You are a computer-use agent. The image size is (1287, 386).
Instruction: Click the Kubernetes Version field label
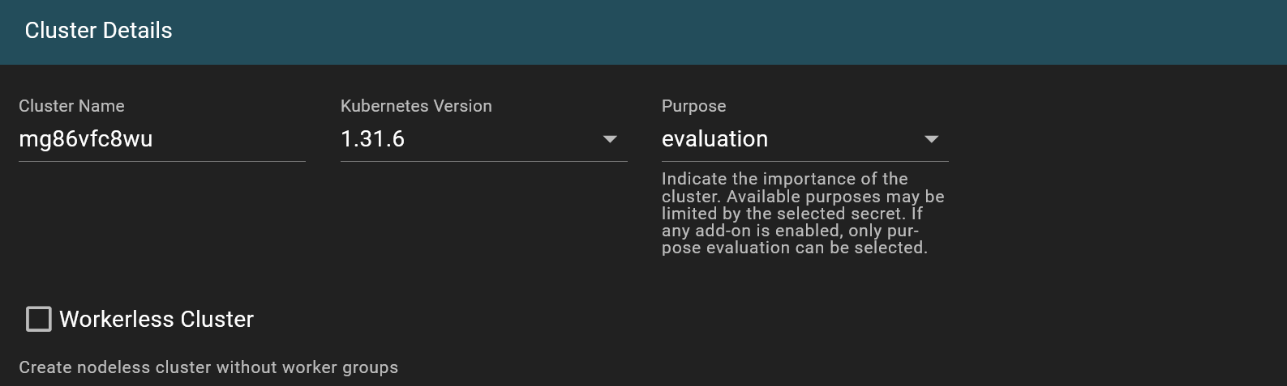coord(416,106)
